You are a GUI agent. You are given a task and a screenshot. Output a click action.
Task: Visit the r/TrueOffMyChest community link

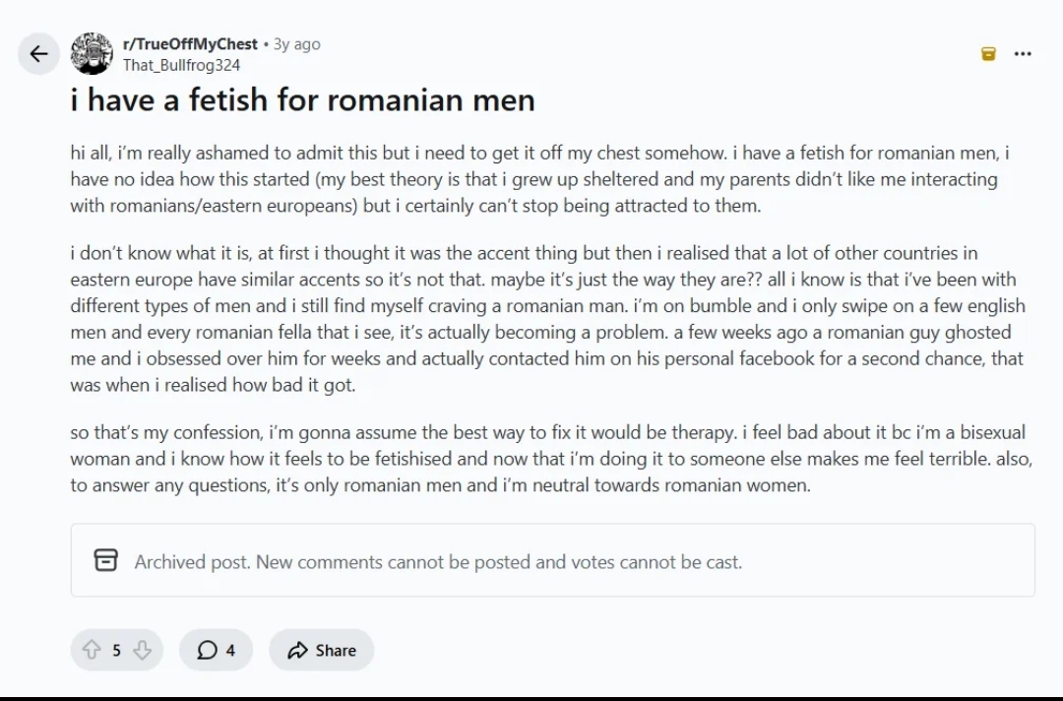pos(190,44)
